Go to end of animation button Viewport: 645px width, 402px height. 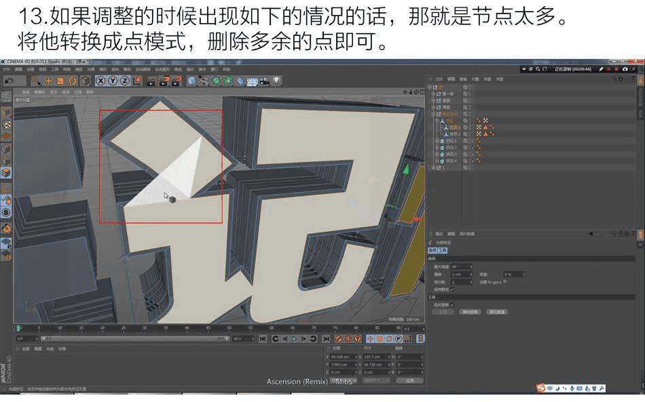326,339
